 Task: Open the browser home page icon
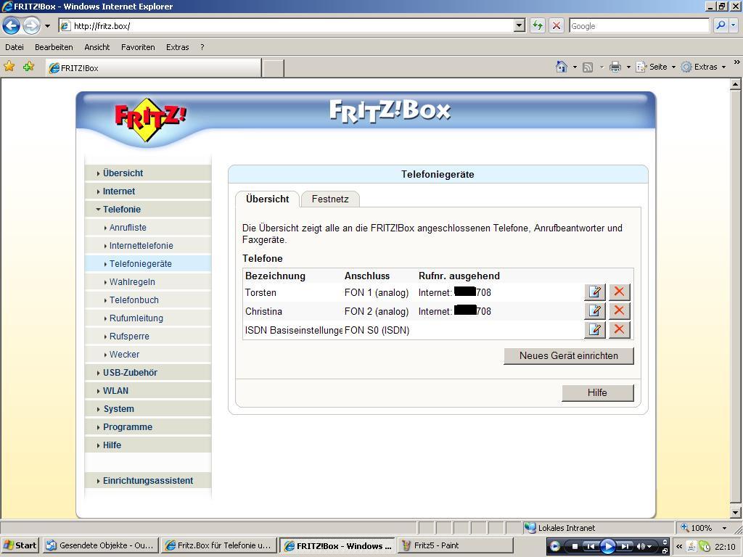[561, 67]
